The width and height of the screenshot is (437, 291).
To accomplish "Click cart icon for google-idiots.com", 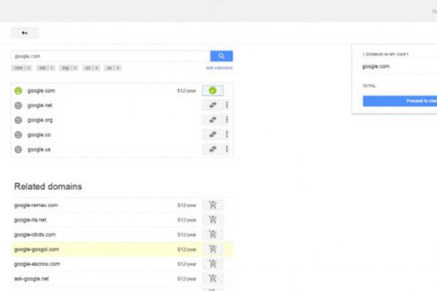I will tap(213, 235).
